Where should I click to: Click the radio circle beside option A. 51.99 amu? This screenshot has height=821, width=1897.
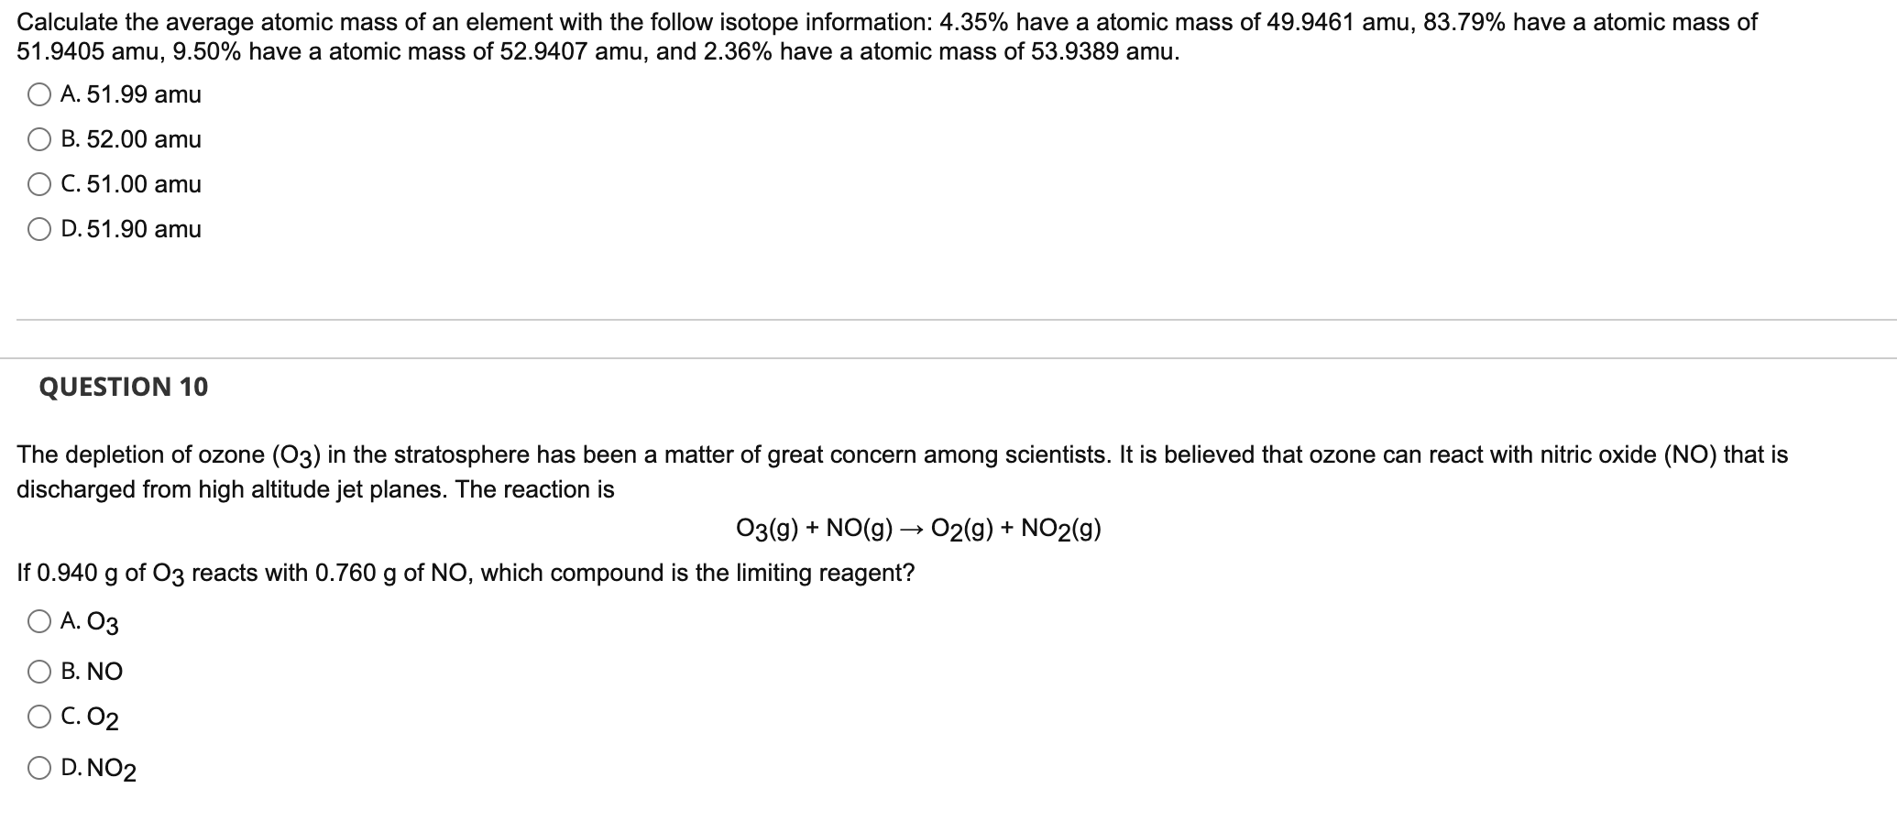38,94
